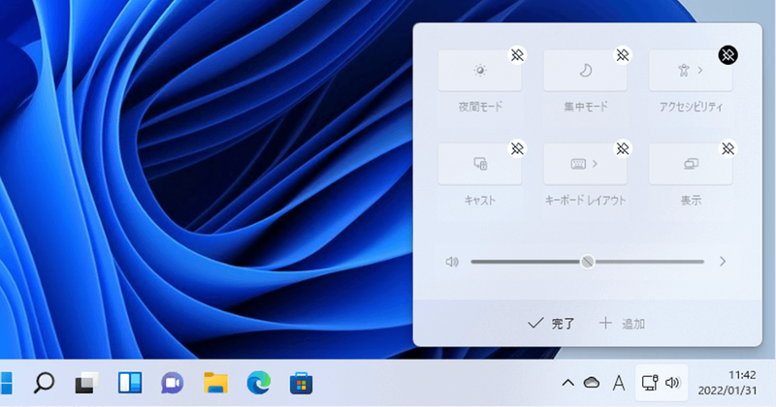
Task: Select the 表示 projection tile
Action: (x=691, y=164)
